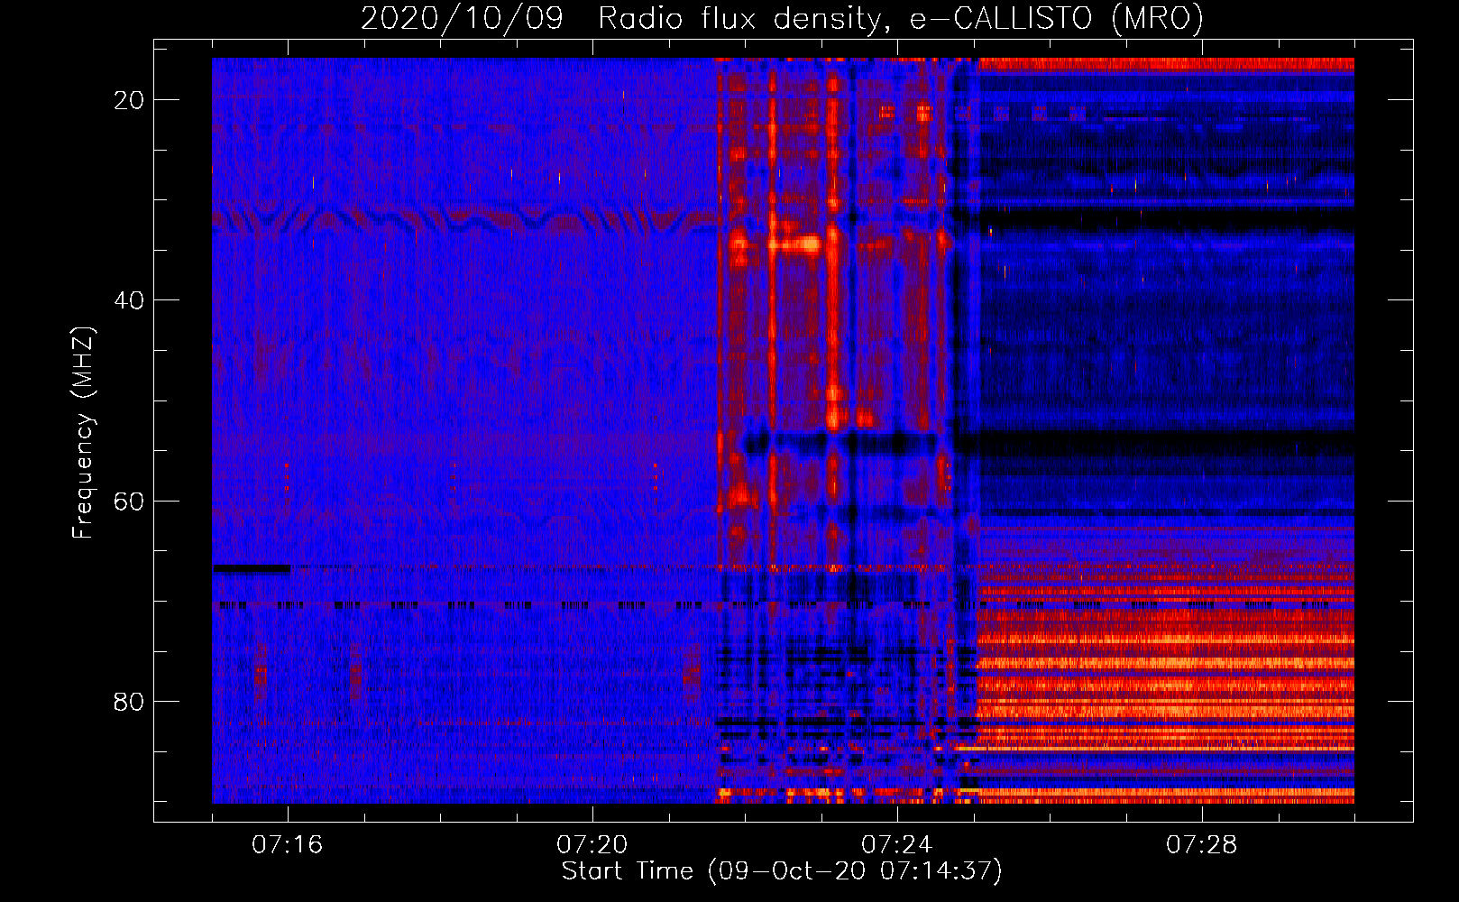Click the 40 frequency tick label
Viewport: 1459px width, 902px height.
(129, 300)
